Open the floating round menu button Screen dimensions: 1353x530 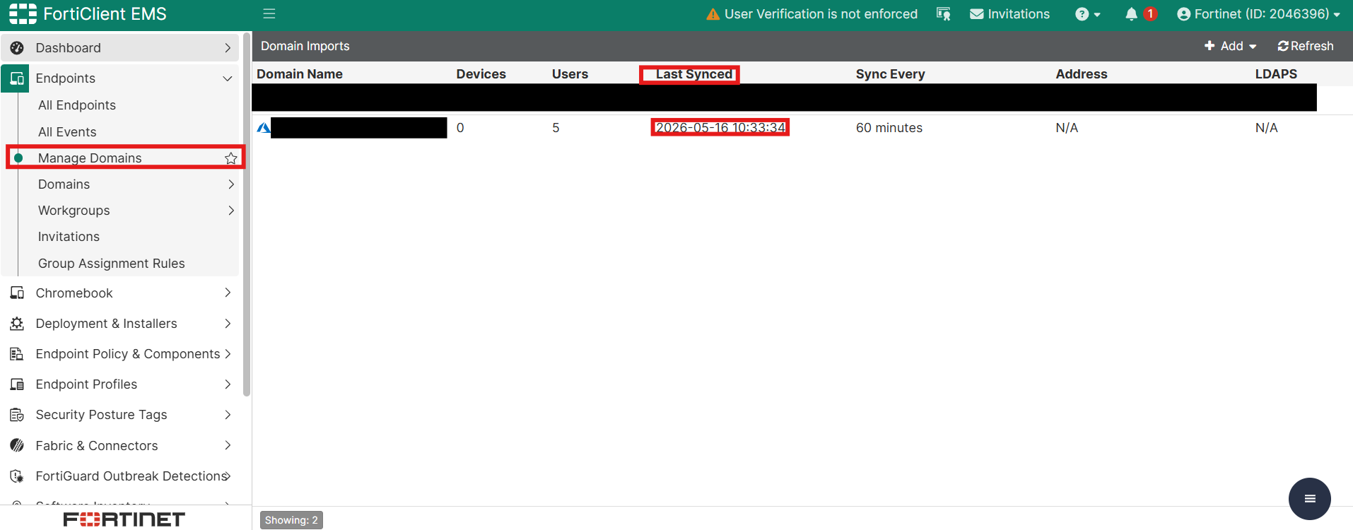click(x=1309, y=499)
